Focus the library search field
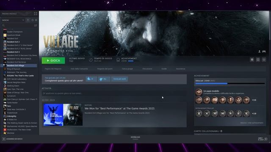Image resolution: width=271 pixels, height=152 pixels. coord(19,25)
